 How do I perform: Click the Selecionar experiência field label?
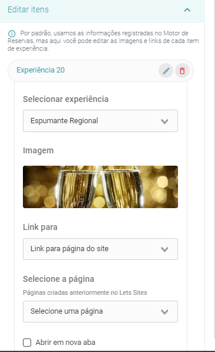tap(66, 99)
